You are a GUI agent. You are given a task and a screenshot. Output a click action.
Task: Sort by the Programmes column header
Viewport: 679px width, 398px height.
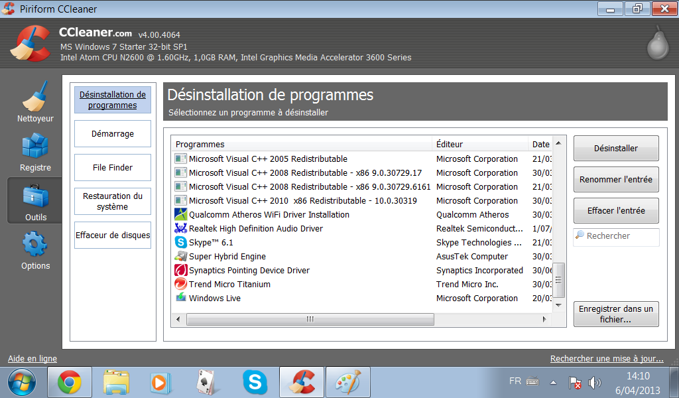[x=302, y=144]
